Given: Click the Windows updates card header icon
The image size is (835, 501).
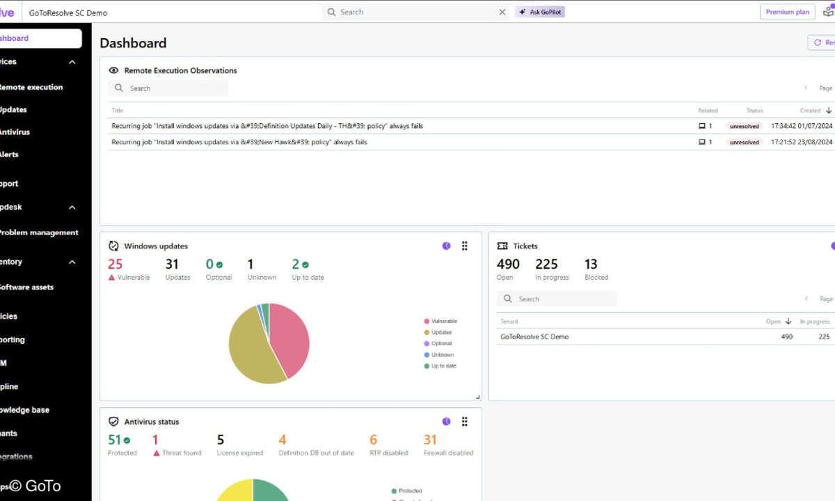Looking at the screenshot, I should coord(114,246).
